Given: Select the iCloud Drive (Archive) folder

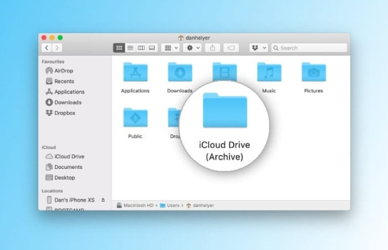Looking at the screenshot, I should click(224, 111).
